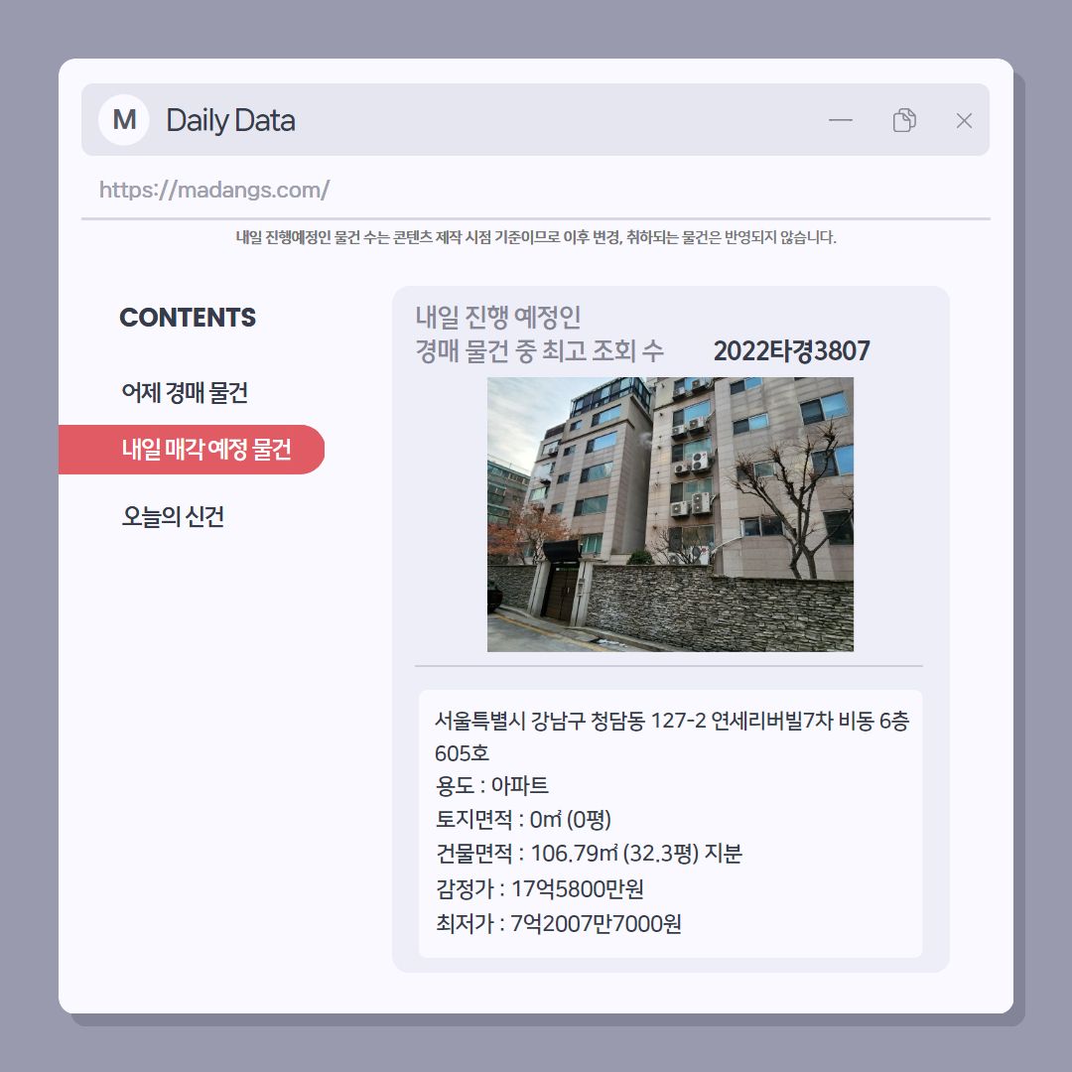Image resolution: width=1072 pixels, height=1072 pixels.
Task: Open the apartment building photo thumbnail
Action: click(670, 514)
